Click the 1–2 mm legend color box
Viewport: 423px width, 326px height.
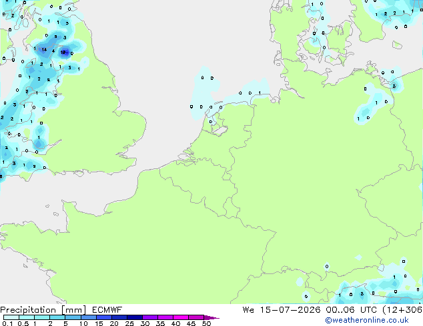click(42, 317)
